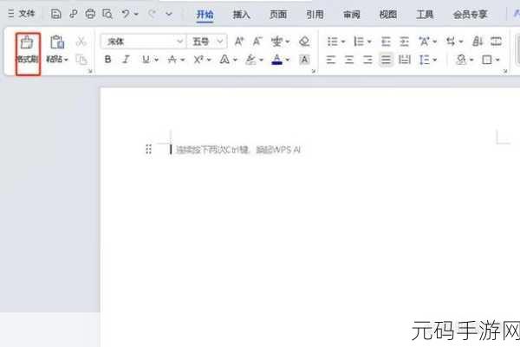520x347 pixels.
Task: Click the Redo arrow icon
Action: pos(152,14)
